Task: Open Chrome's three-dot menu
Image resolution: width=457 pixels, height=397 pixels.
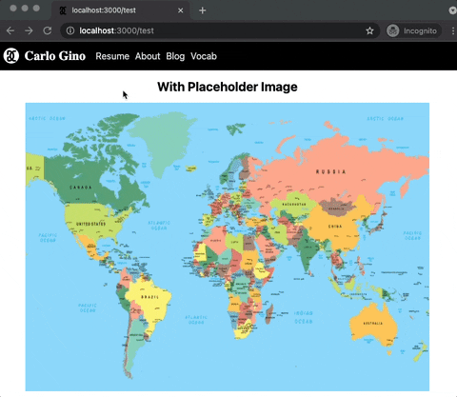Action: click(453, 30)
